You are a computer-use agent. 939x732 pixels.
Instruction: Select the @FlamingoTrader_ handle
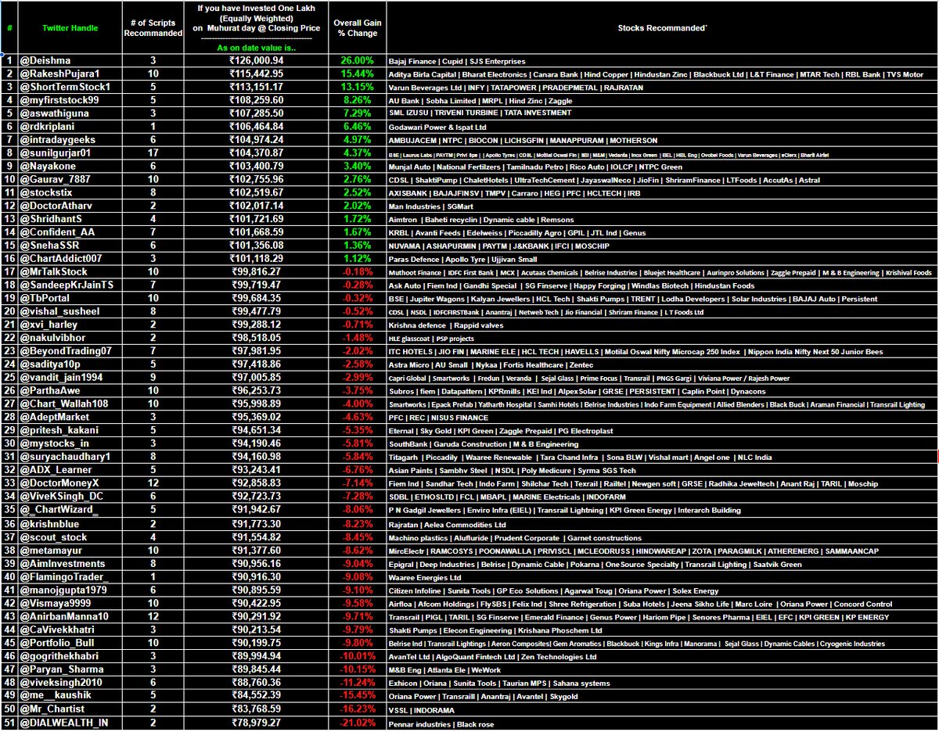coord(69,576)
